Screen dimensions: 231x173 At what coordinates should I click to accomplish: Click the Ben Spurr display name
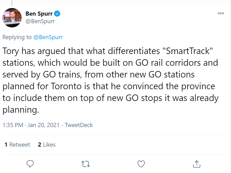39,14
